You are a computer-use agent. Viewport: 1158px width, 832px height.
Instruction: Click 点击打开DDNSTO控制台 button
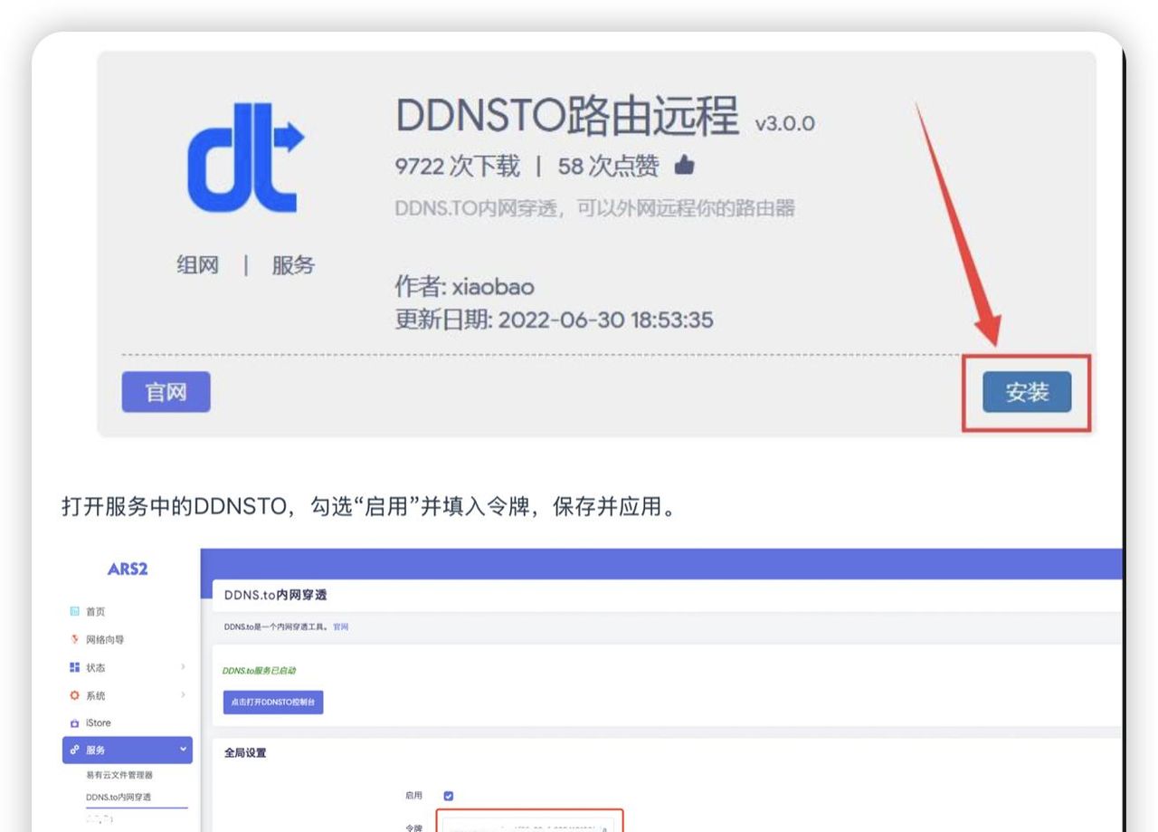pos(273,703)
